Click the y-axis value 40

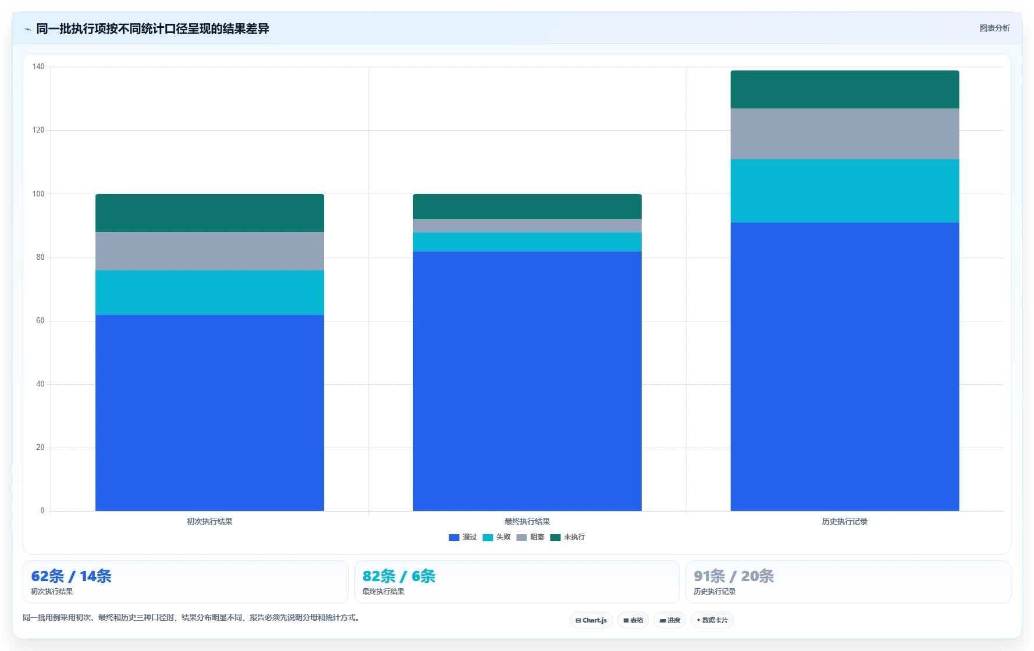pyautogui.click(x=40, y=384)
